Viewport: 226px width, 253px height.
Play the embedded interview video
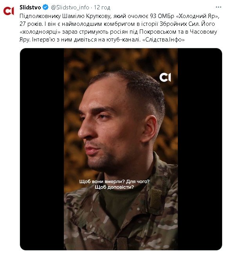click(x=121, y=149)
